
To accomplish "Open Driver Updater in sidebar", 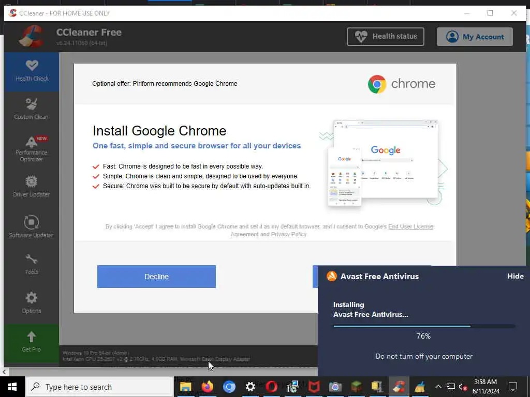I will point(32,186).
